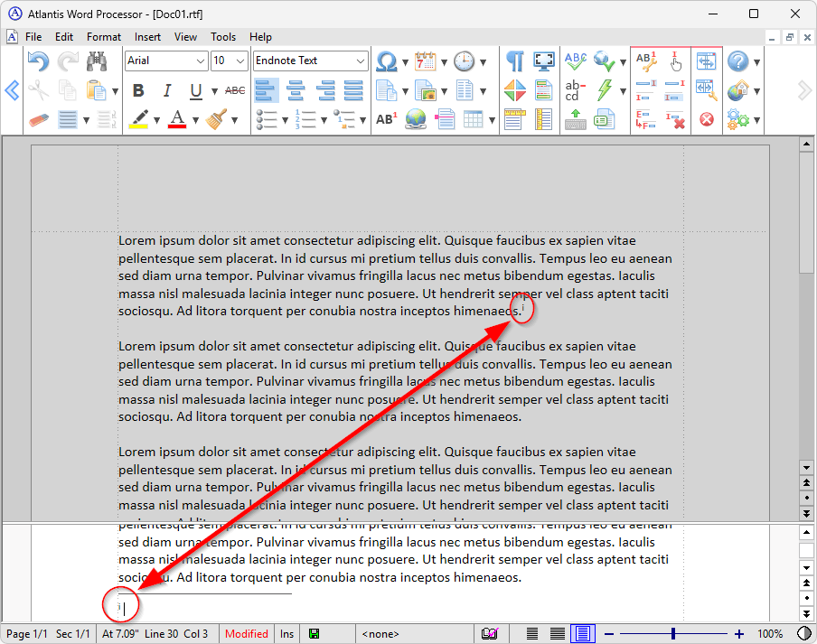Open the View menu
Screen dimensions: 817x644
point(185,37)
